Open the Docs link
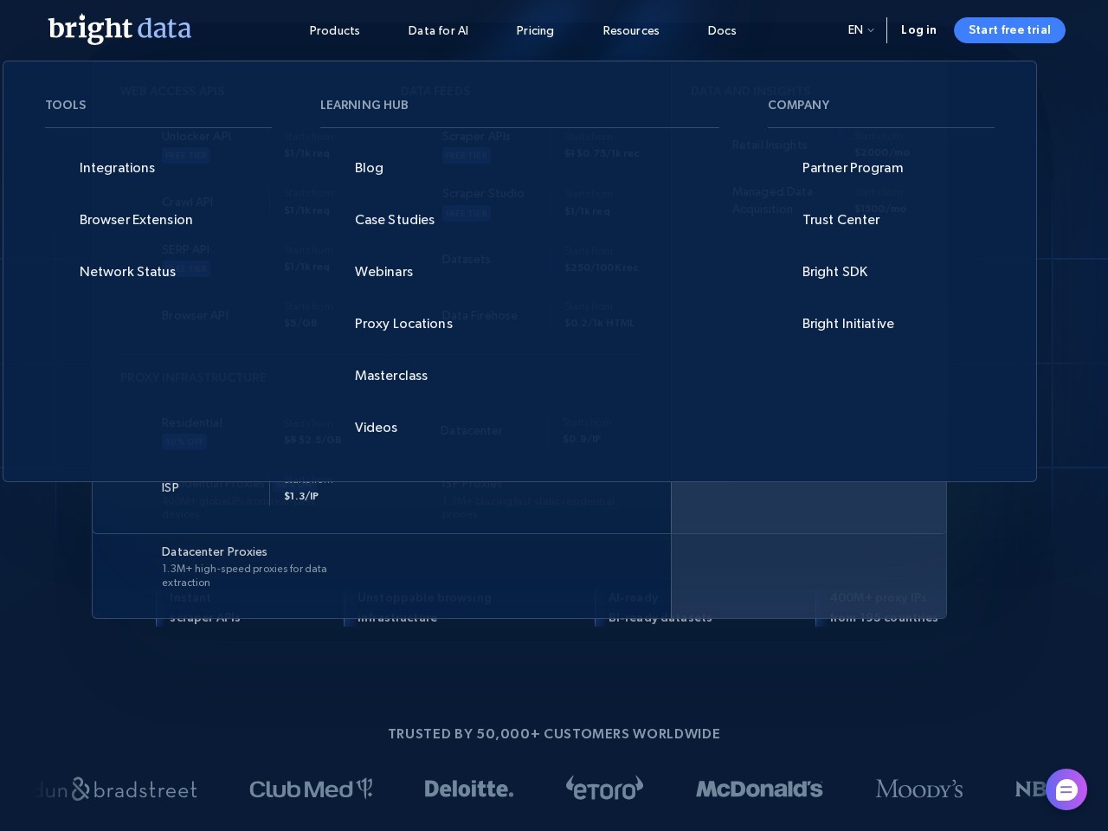This screenshot has width=1108, height=831. (x=722, y=30)
